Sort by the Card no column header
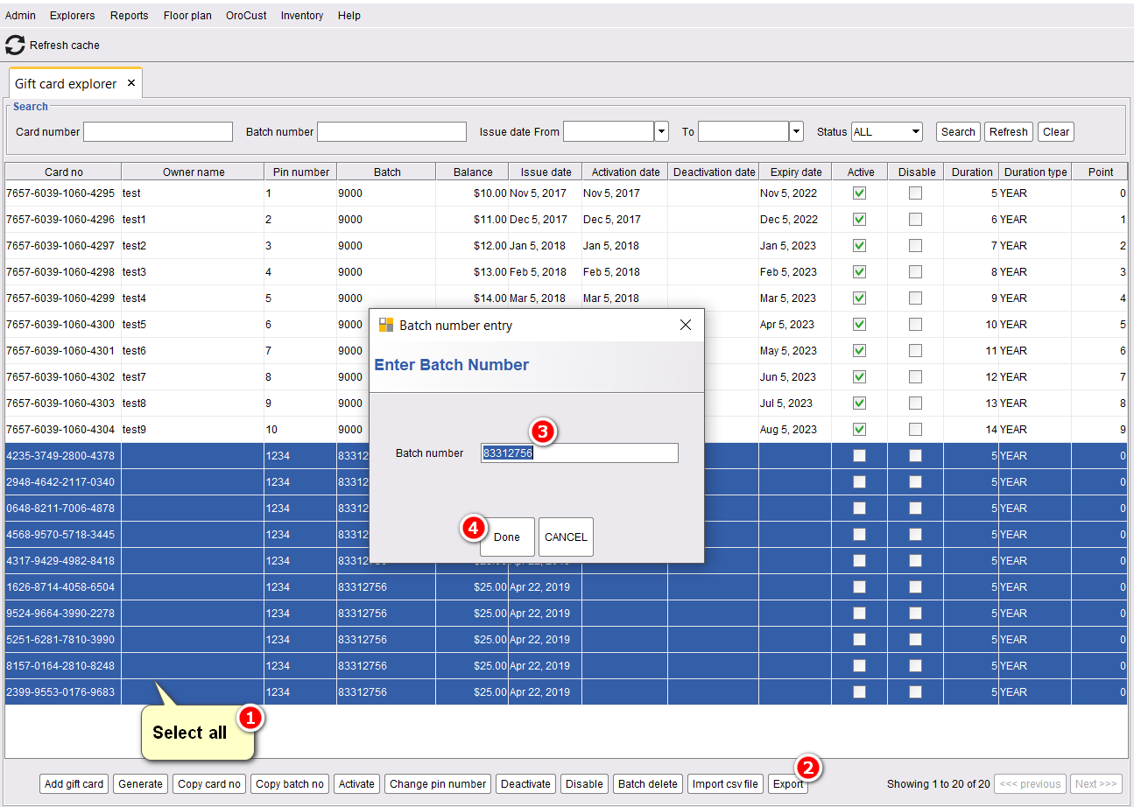This screenshot has width=1134, height=807. tap(63, 172)
